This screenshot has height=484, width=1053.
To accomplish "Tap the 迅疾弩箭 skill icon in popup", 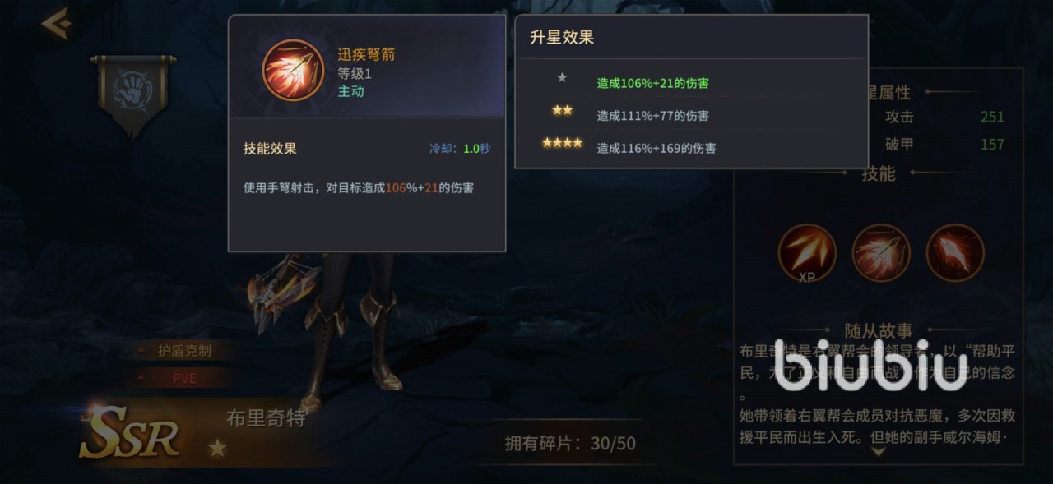I will point(293,71).
